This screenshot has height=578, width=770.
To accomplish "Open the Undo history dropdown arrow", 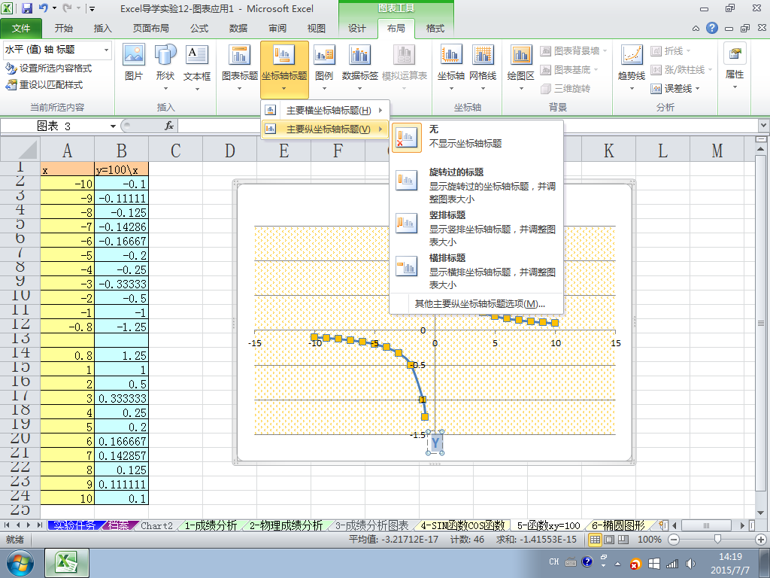I will [54, 8].
